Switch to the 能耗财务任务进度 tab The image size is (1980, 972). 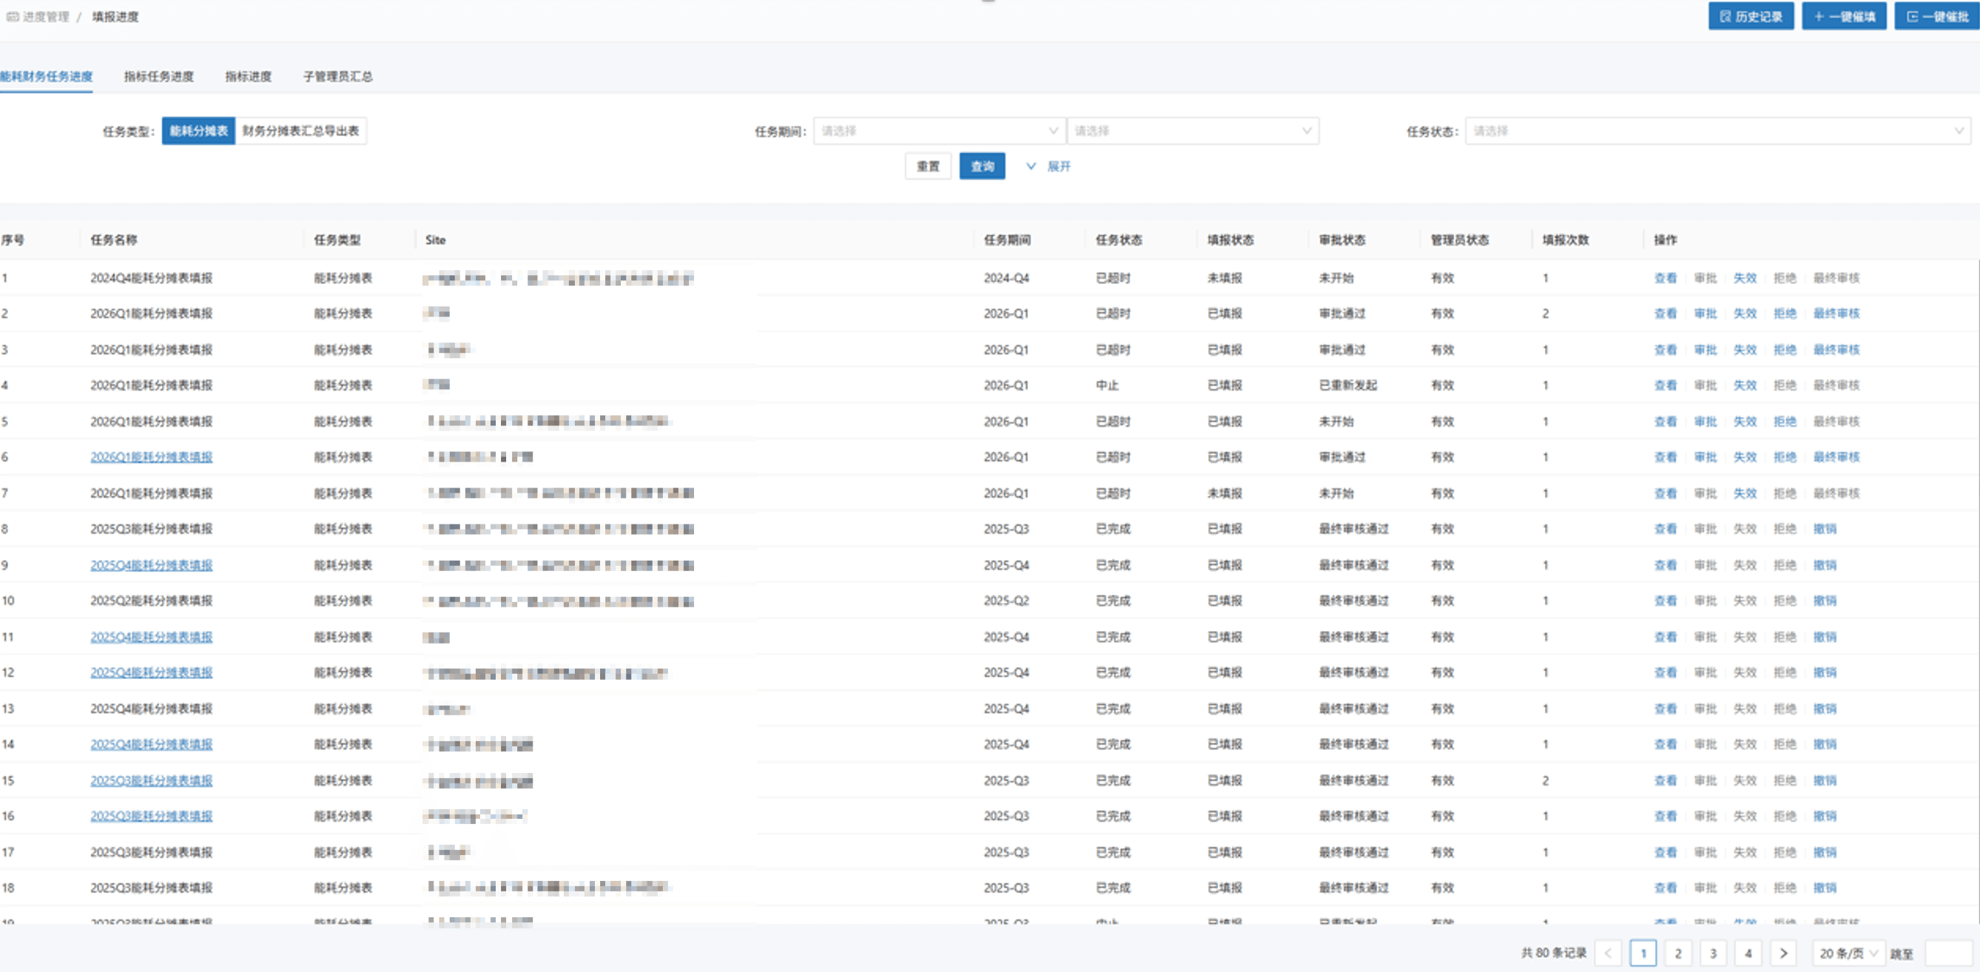click(46, 76)
